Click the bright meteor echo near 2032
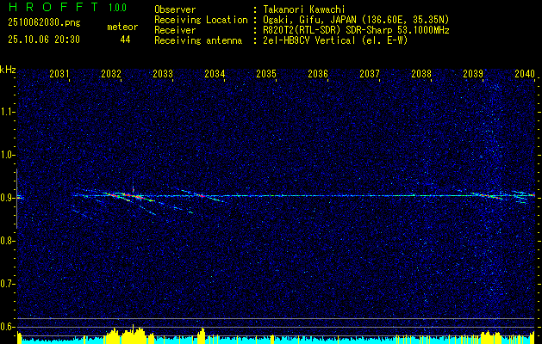The image size is (542, 344). [x=128, y=196]
